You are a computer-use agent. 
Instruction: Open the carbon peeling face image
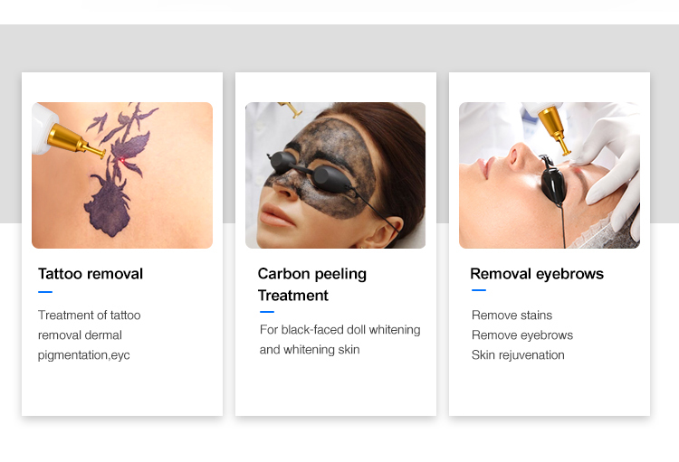pyautogui.click(x=336, y=175)
